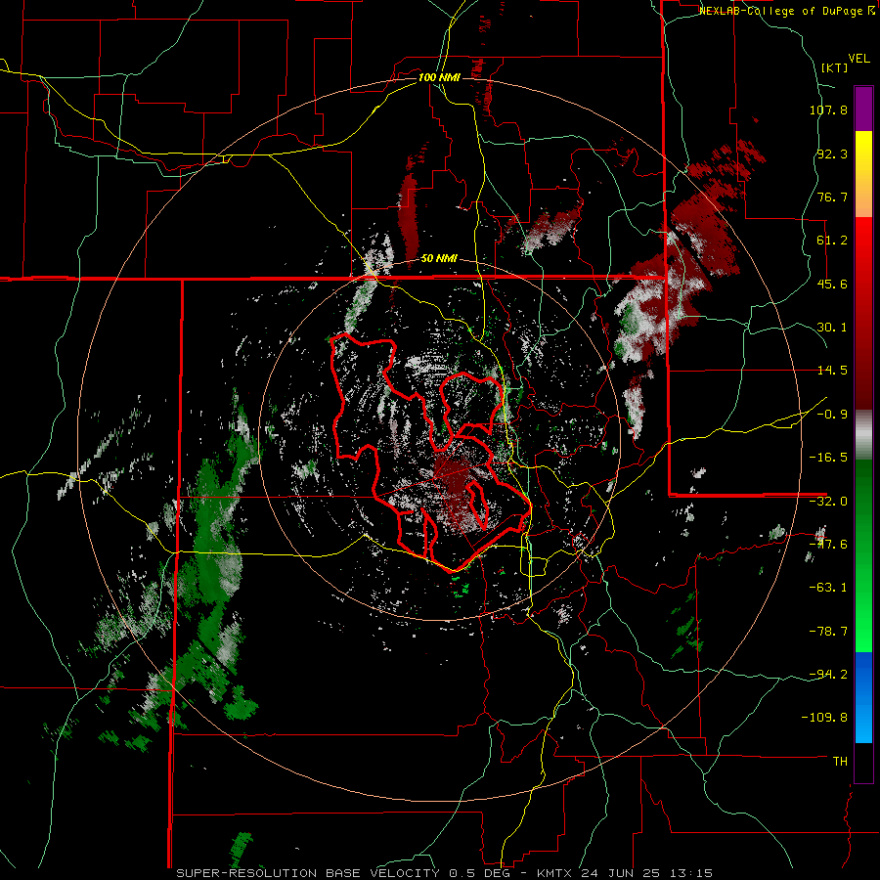The height and width of the screenshot is (880, 880).
Task: Click the -47.6 velocity scale value
Action: [x=828, y=545]
